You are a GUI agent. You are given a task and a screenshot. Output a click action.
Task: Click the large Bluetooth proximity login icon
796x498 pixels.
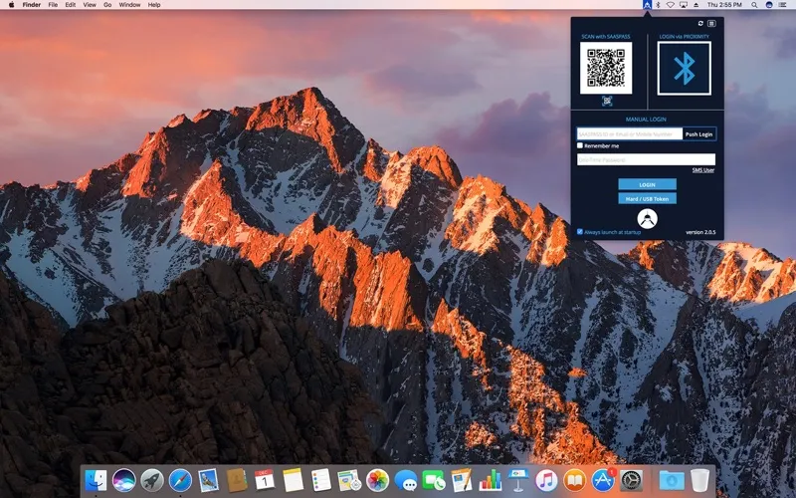pyautogui.click(x=685, y=68)
